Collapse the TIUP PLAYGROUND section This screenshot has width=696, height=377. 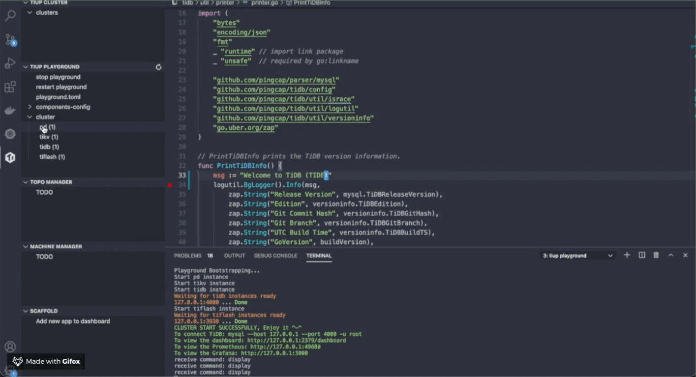(26, 67)
